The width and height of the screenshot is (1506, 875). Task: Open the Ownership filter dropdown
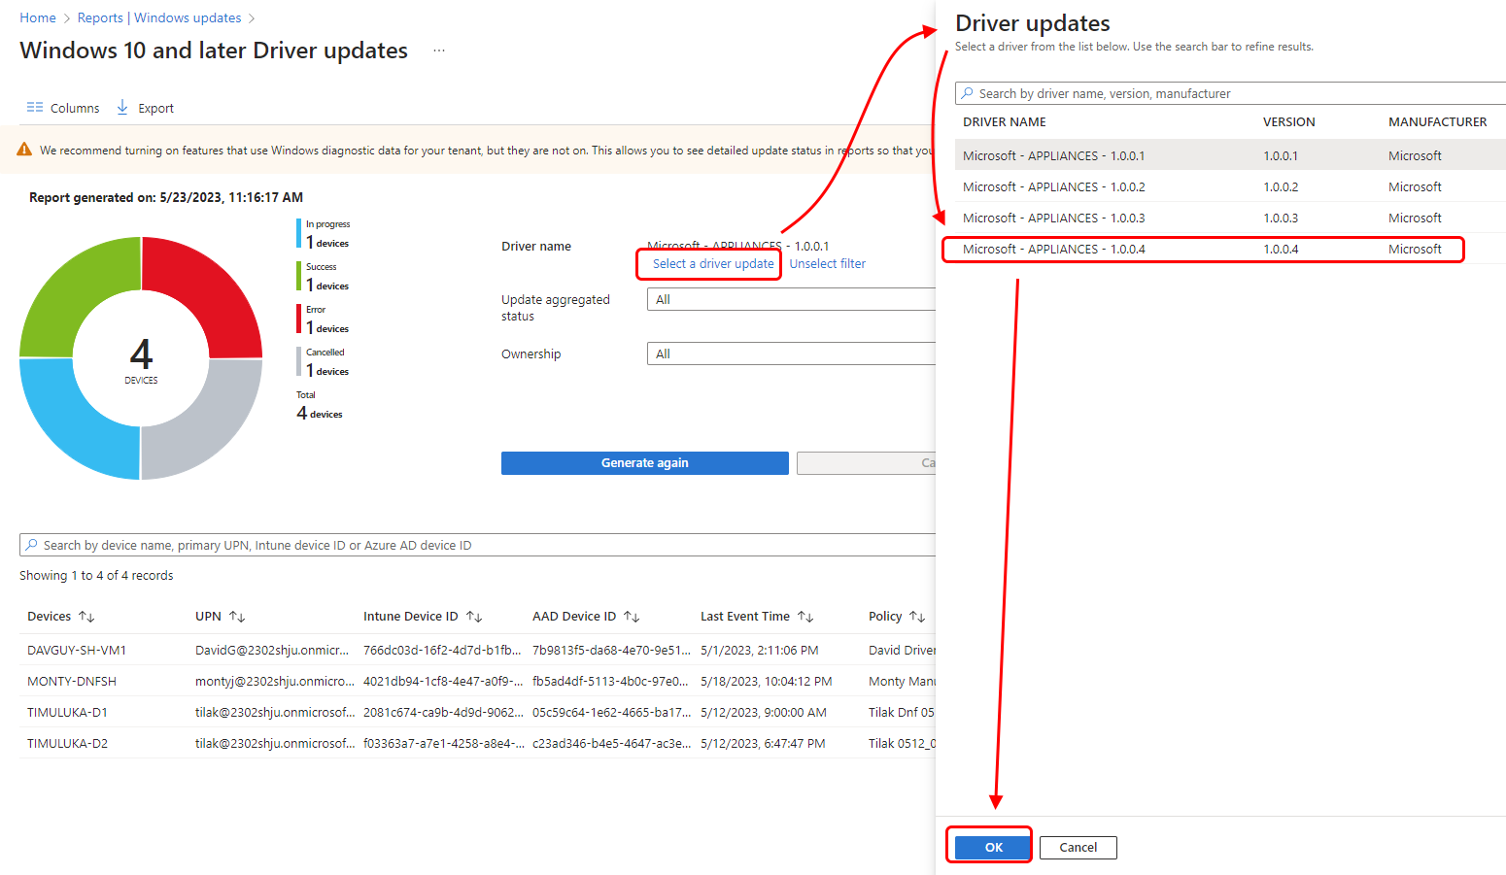point(789,353)
